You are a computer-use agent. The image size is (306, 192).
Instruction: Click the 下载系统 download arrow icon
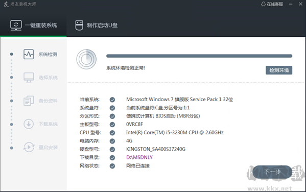[29, 124]
